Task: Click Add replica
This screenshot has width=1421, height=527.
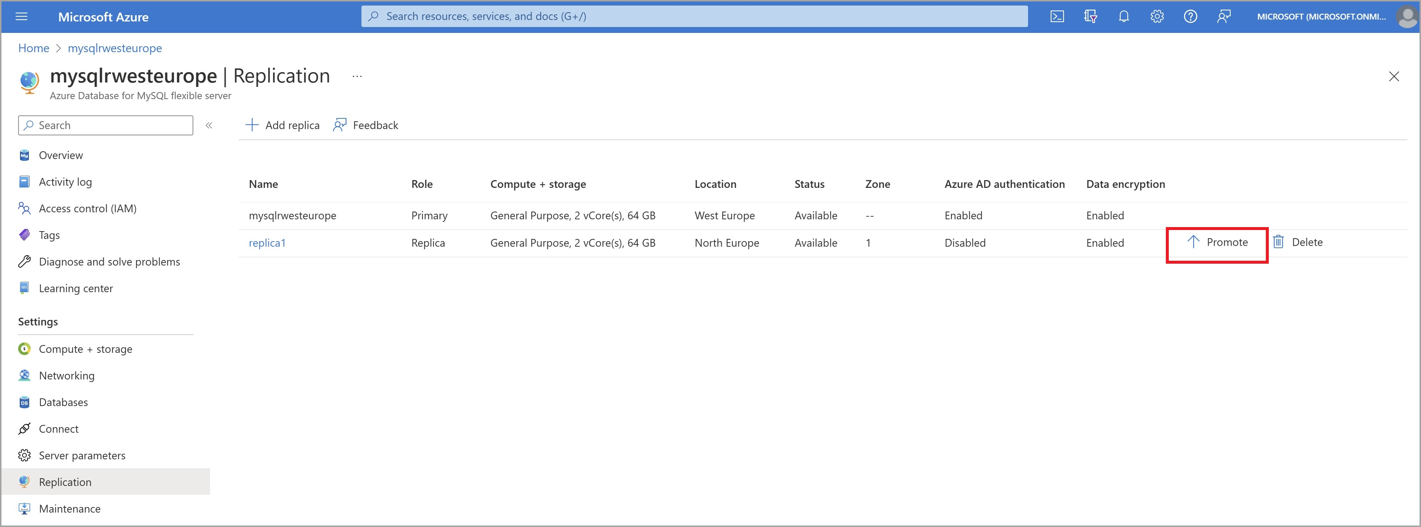Action: pyautogui.click(x=283, y=125)
